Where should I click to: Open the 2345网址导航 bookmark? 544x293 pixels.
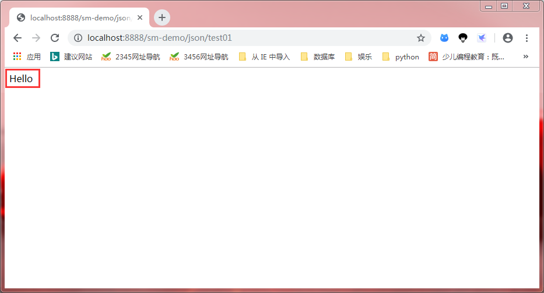(131, 57)
